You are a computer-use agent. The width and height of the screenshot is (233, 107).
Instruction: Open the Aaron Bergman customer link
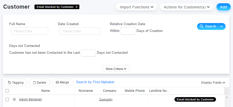coord(30,99)
